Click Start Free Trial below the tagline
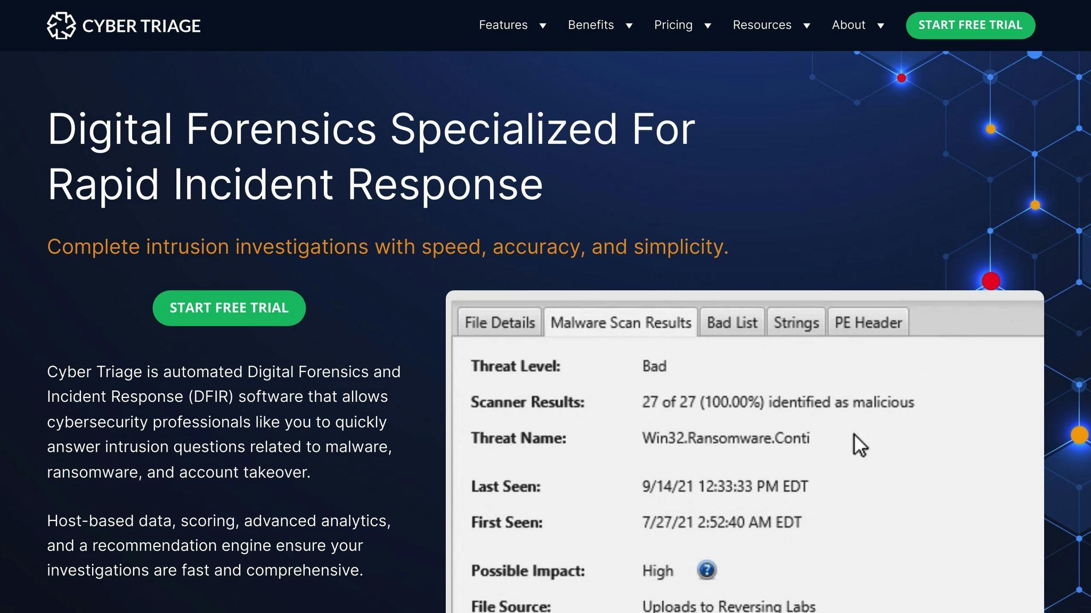 pyautogui.click(x=229, y=308)
